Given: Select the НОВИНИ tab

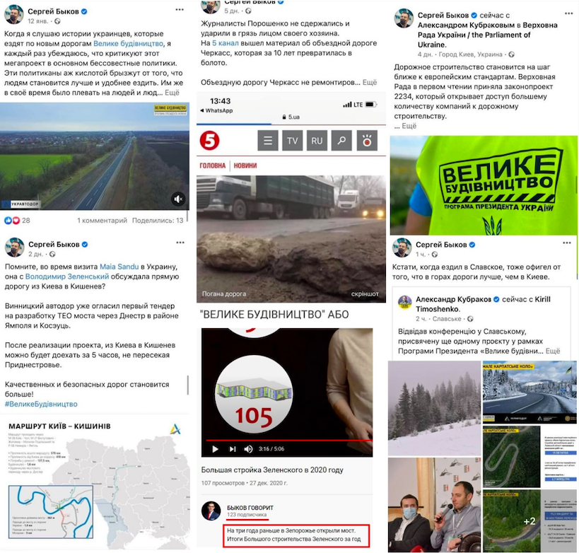Looking at the screenshot, I should tap(245, 165).
